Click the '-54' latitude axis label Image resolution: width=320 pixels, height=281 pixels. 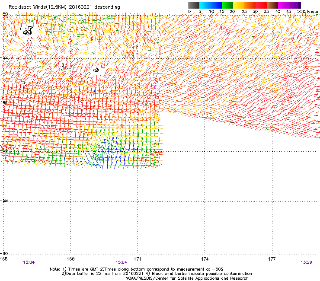point(4,102)
